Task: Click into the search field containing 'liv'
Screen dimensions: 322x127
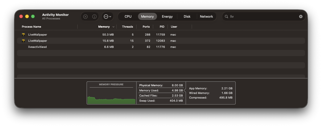Action: click(x=264, y=16)
